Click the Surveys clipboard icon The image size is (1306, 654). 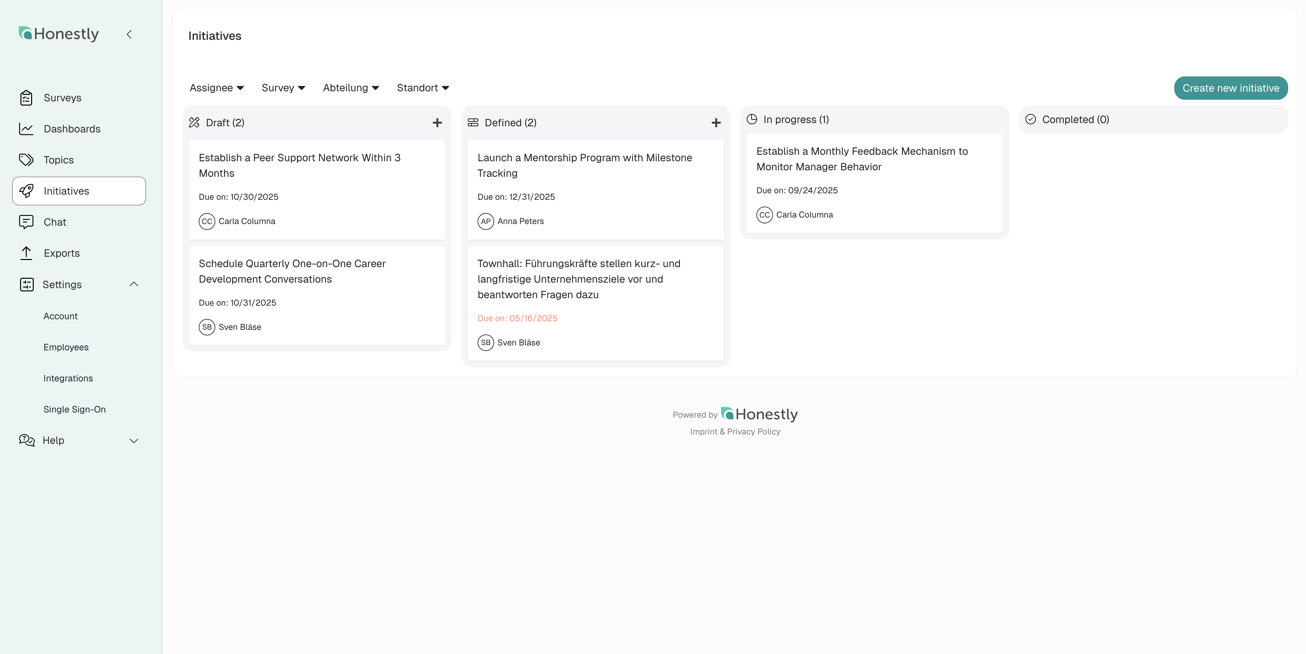(x=26, y=98)
